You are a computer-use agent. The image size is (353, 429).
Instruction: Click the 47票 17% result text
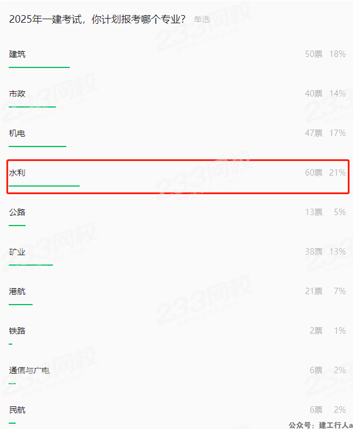(x=325, y=133)
